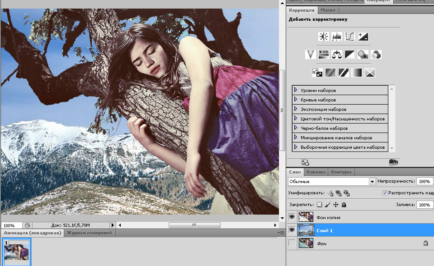The image size is (434, 266).
Task: Hide the Фон копия layer
Action: 292,217
